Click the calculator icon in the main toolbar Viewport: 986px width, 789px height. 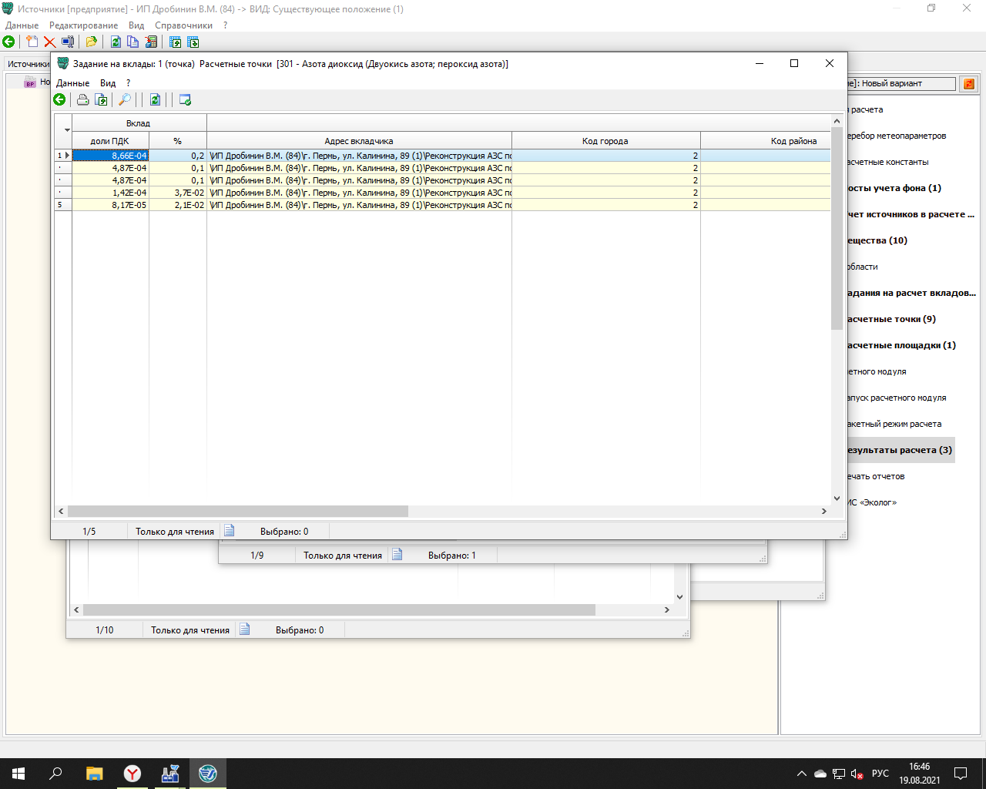point(151,42)
